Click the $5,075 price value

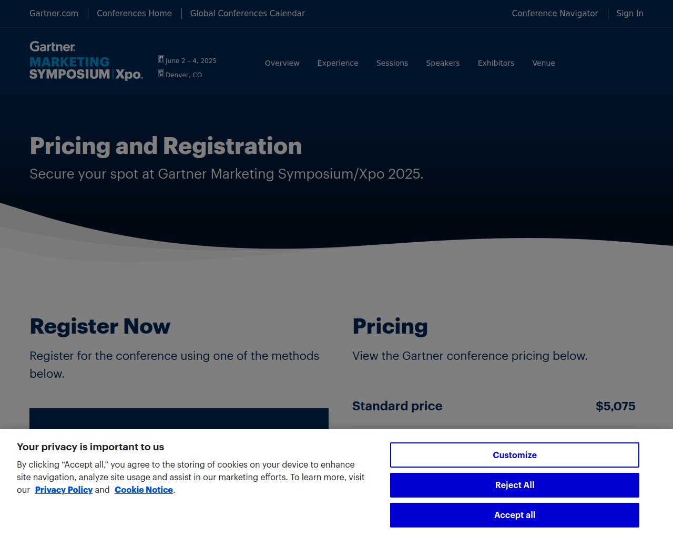616,406
